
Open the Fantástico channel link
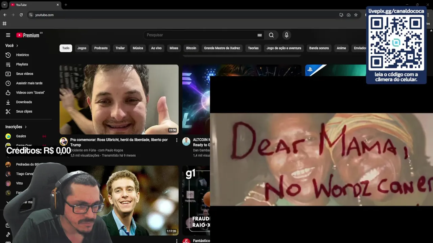(201, 241)
